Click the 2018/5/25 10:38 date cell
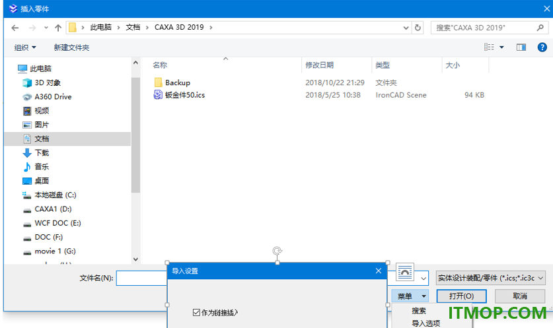The width and height of the screenshot is (553, 328). point(333,95)
